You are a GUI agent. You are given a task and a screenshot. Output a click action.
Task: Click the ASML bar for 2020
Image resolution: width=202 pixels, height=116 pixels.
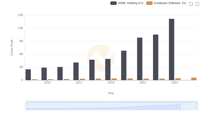click(124, 65)
